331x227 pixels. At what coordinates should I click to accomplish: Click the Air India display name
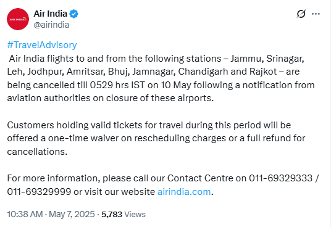point(51,14)
